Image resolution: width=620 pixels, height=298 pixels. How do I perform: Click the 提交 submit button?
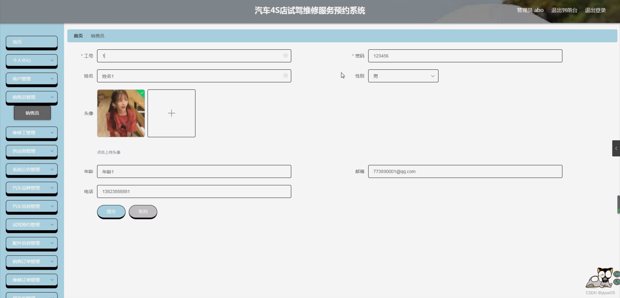point(111,212)
